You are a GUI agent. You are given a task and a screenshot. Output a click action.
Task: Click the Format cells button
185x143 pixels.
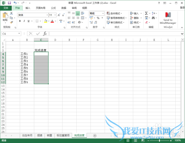click(x=135, y=23)
